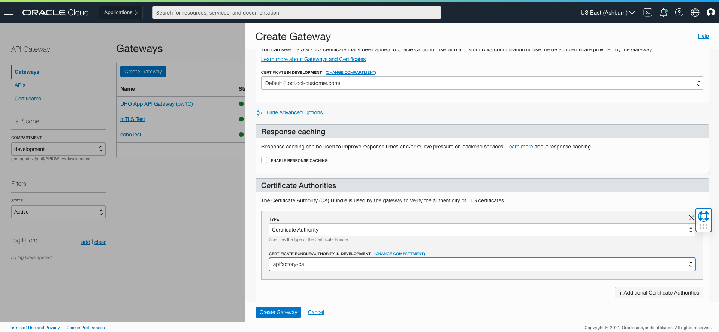Click the mTLS Test status dot
Viewport: 719px width, 332px height.
(x=241, y=119)
